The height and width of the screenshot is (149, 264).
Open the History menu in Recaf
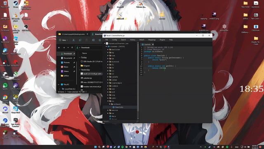132,40
